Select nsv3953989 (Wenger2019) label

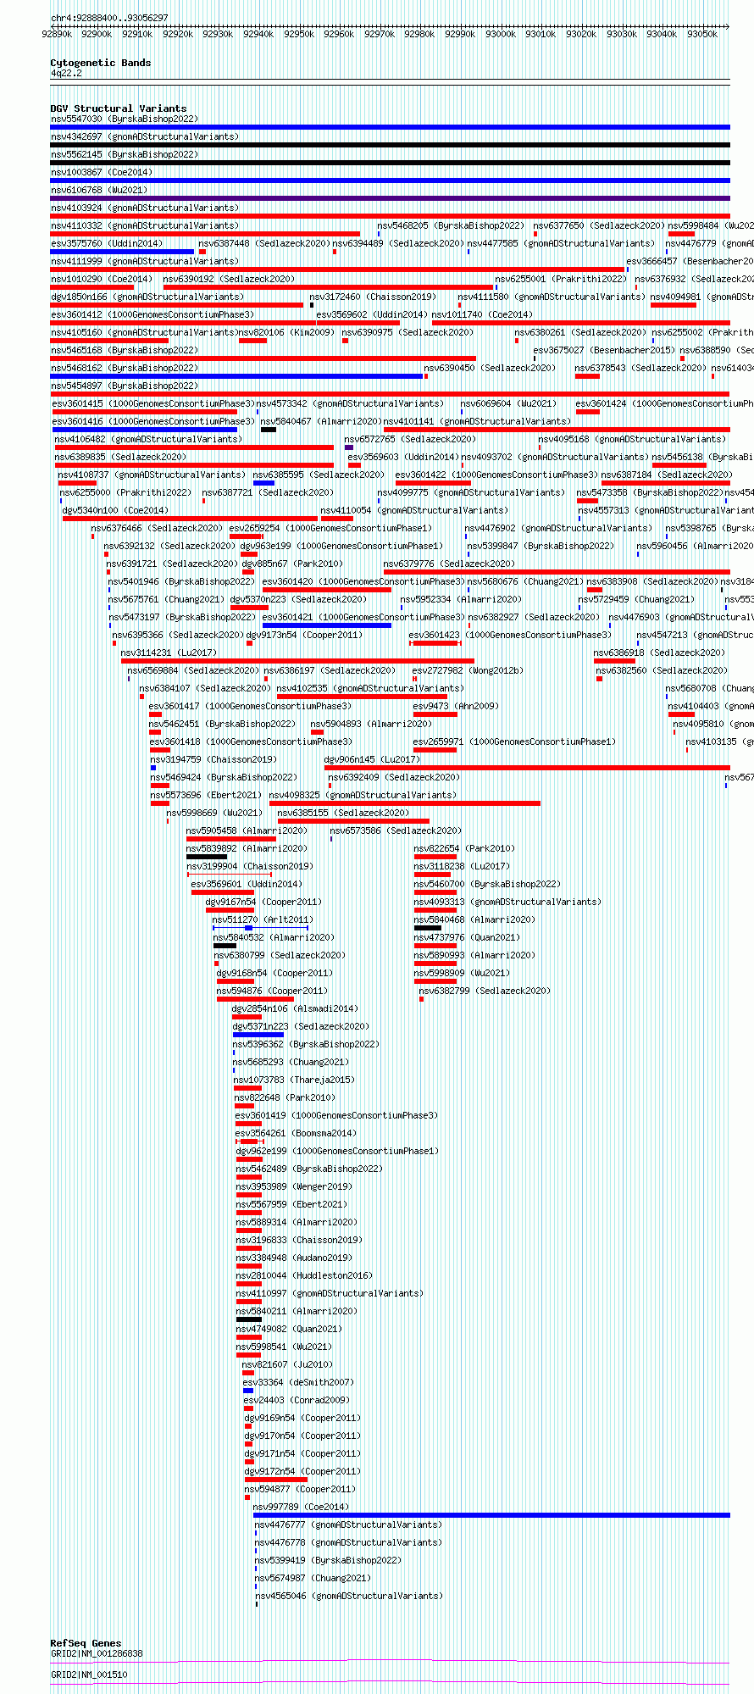tap(293, 1186)
